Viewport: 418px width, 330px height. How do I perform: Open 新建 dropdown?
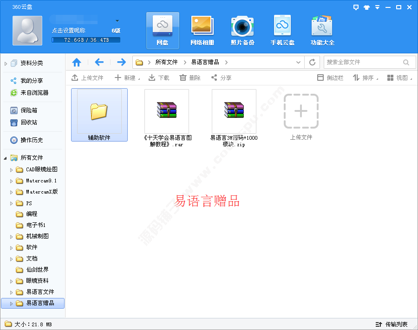127,78
